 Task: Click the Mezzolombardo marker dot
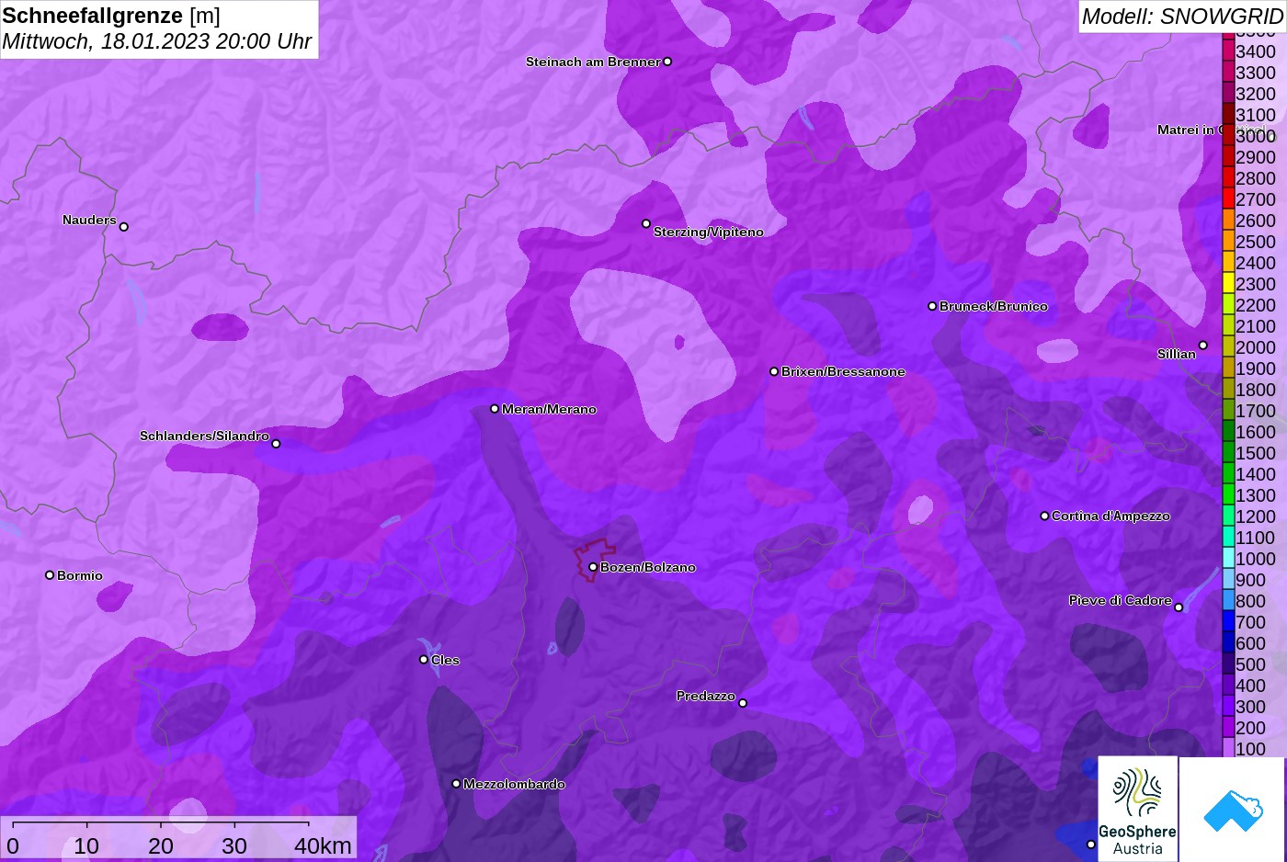[x=456, y=784]
